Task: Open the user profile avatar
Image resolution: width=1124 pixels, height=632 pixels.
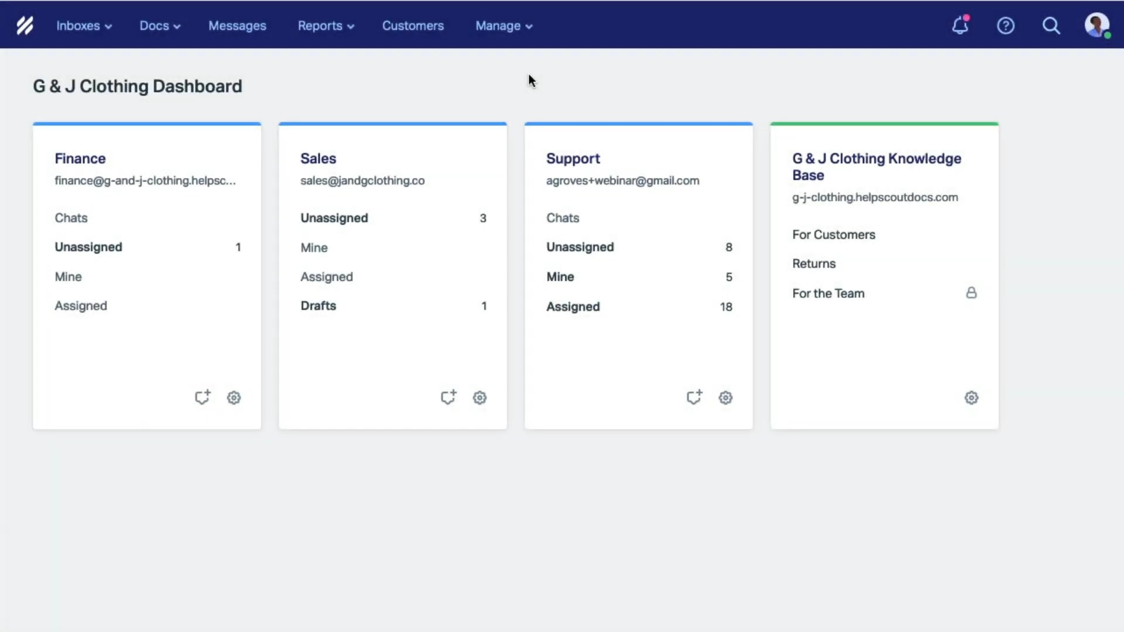Action: coord(1097,25)
